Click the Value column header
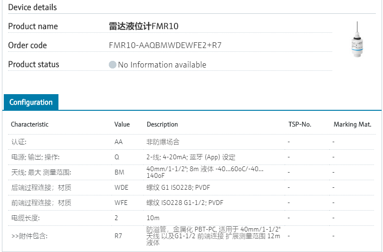The image size is (383, 252). 122,125
